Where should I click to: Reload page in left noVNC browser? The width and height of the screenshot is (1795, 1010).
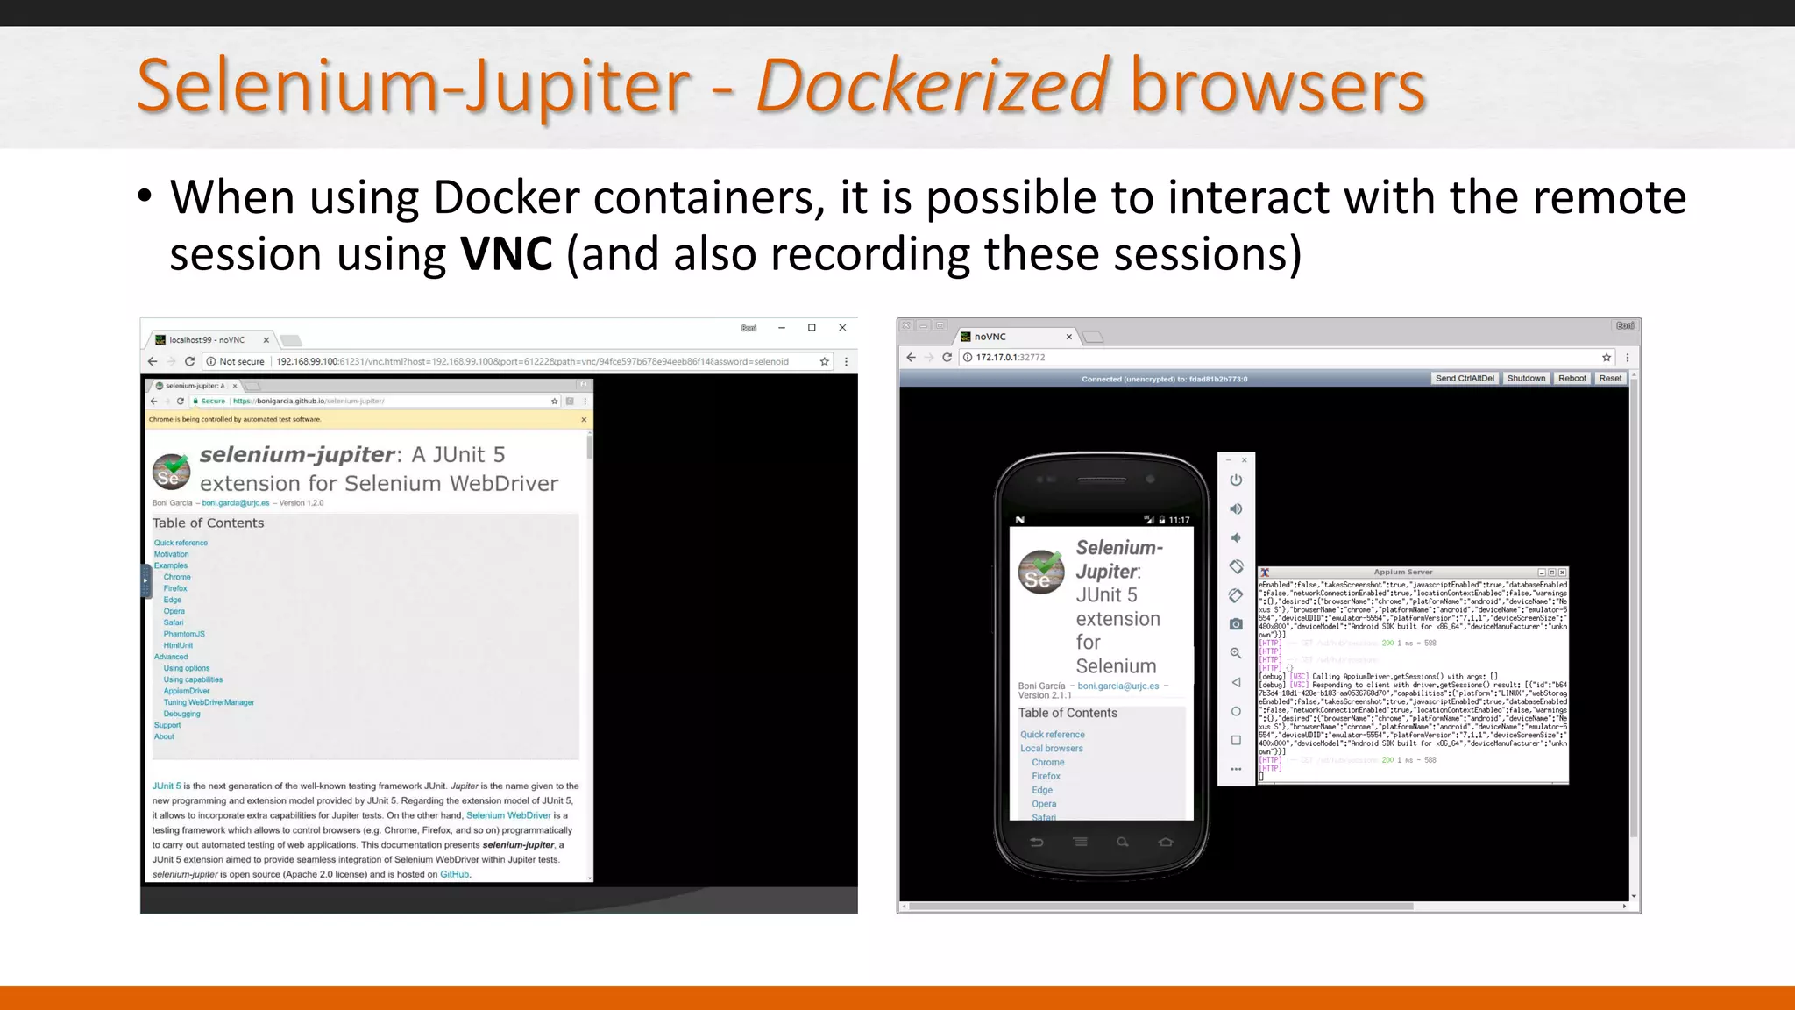(x=189, y=361)
